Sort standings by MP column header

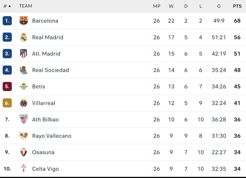[x=156, y=6]
